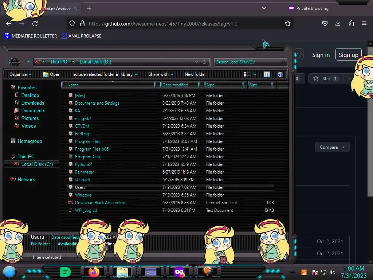
Task: Select the skinpack folder
Action: pos(82,180)
